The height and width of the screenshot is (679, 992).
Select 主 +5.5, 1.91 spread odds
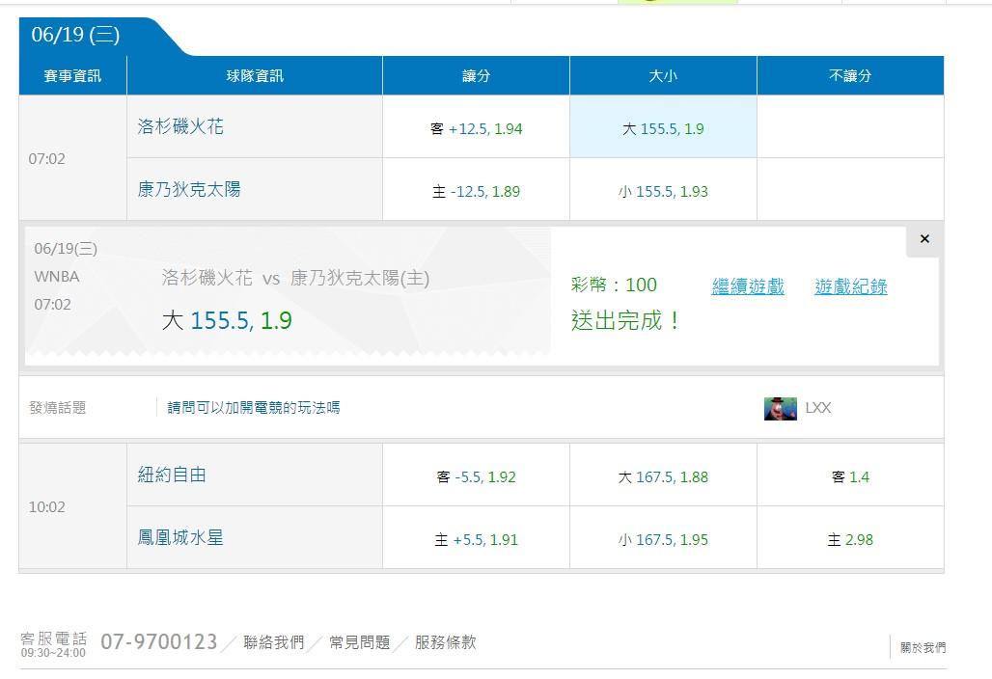coord(476,539)
